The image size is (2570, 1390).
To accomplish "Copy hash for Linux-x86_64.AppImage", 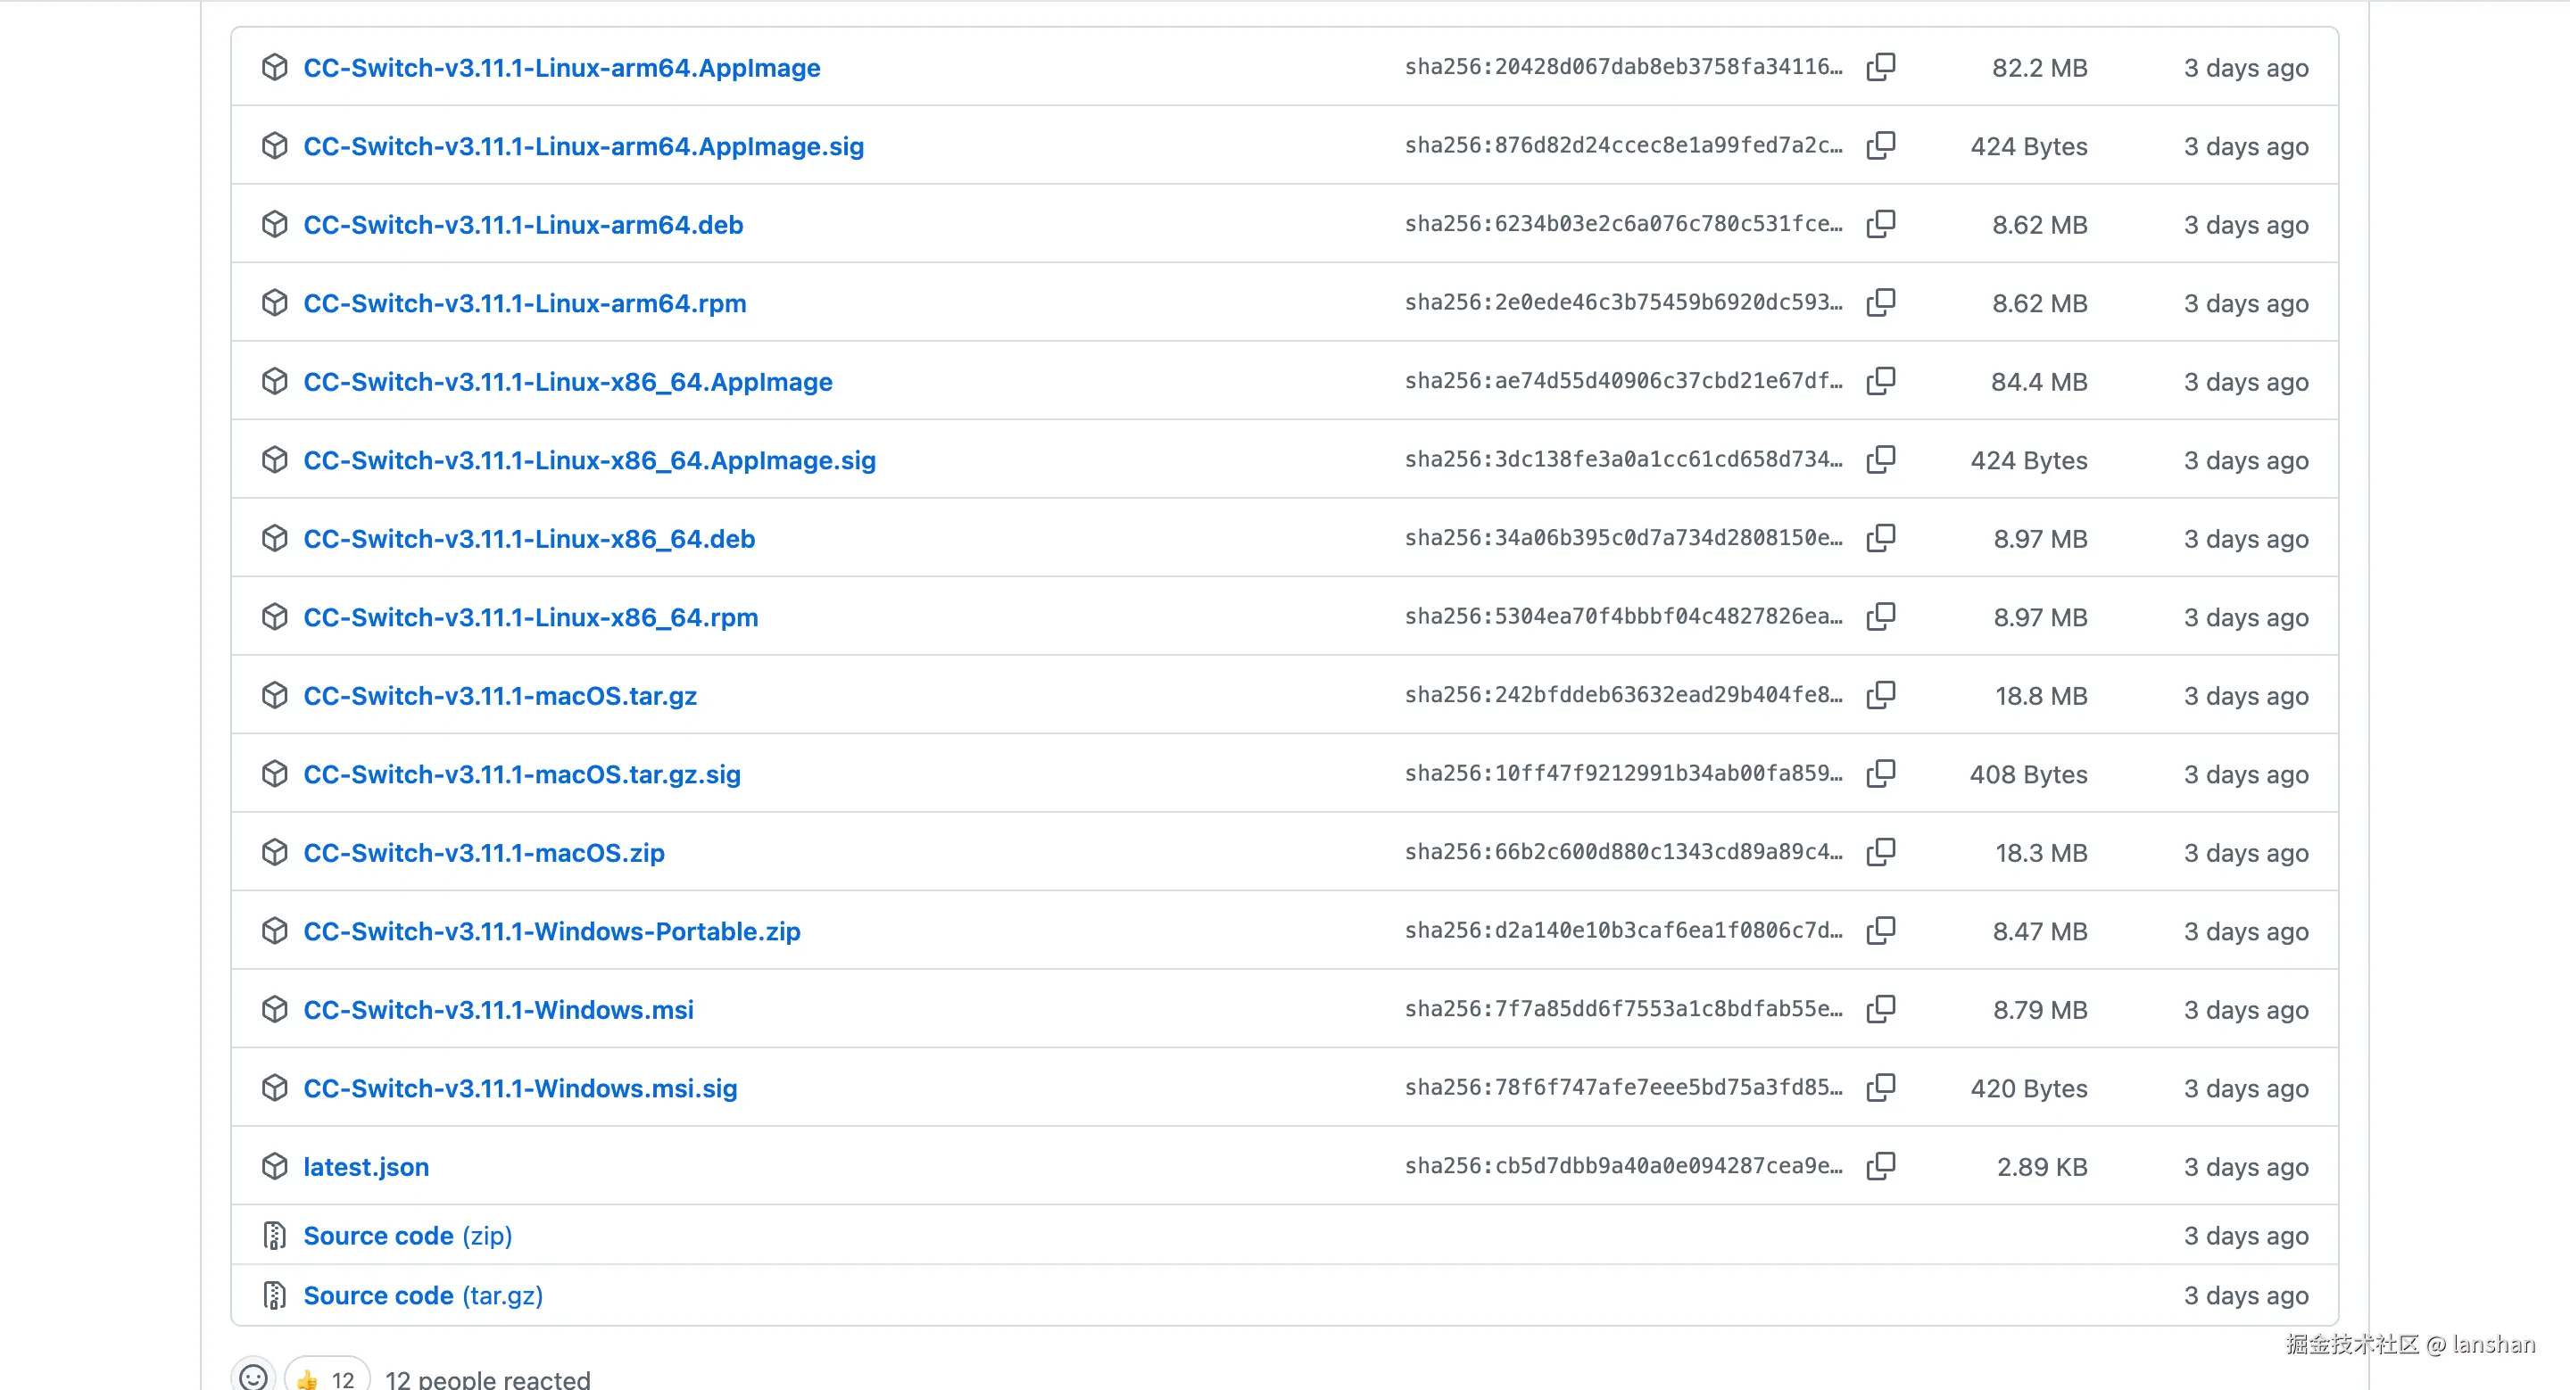I will (x=1880, y=381).
